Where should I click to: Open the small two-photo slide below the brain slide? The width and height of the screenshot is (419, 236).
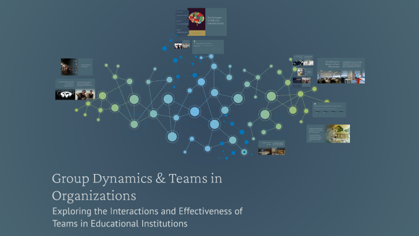182,45
